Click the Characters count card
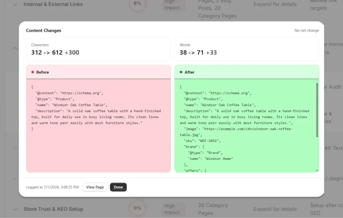Screen dimensions: 343x218 [98, 49]
